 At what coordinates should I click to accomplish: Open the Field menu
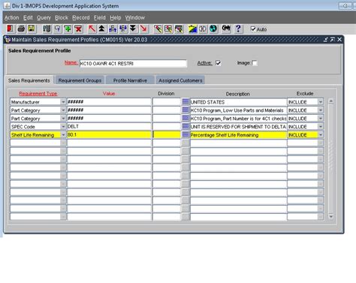[x=100, y=18]
